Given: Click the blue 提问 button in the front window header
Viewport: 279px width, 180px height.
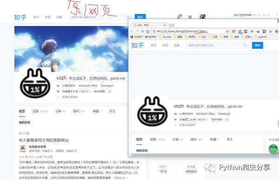Looking at the screenshot, I should 258,46.
